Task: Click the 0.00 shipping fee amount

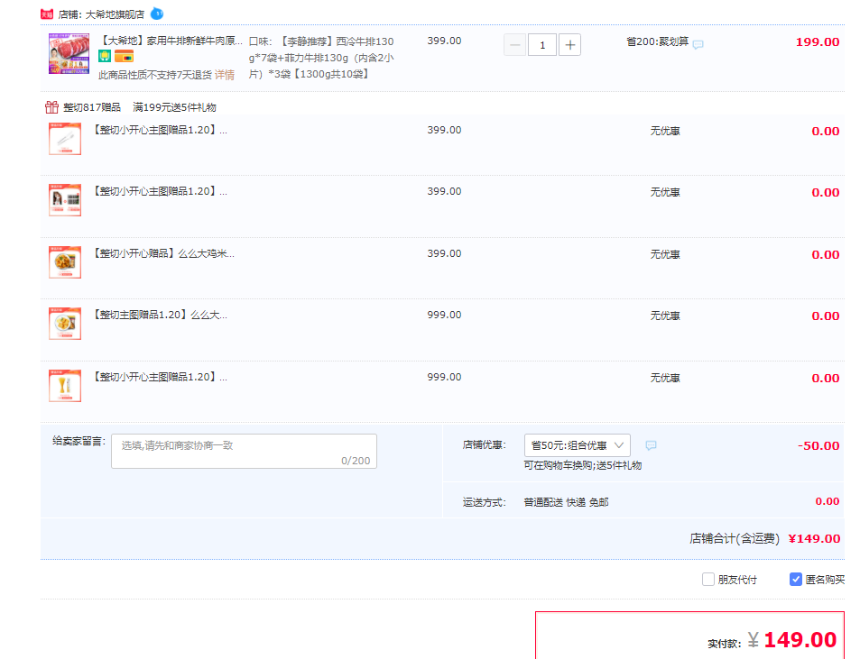Action: click(x=828, y=501)
